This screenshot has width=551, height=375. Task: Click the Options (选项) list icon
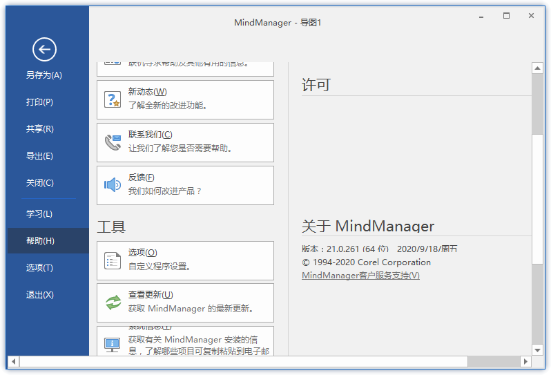tap(112, 260)
